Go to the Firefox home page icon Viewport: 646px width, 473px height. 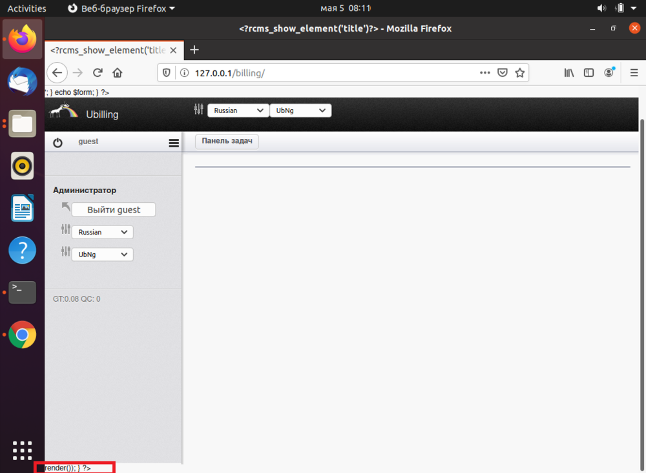coord(118,73)
